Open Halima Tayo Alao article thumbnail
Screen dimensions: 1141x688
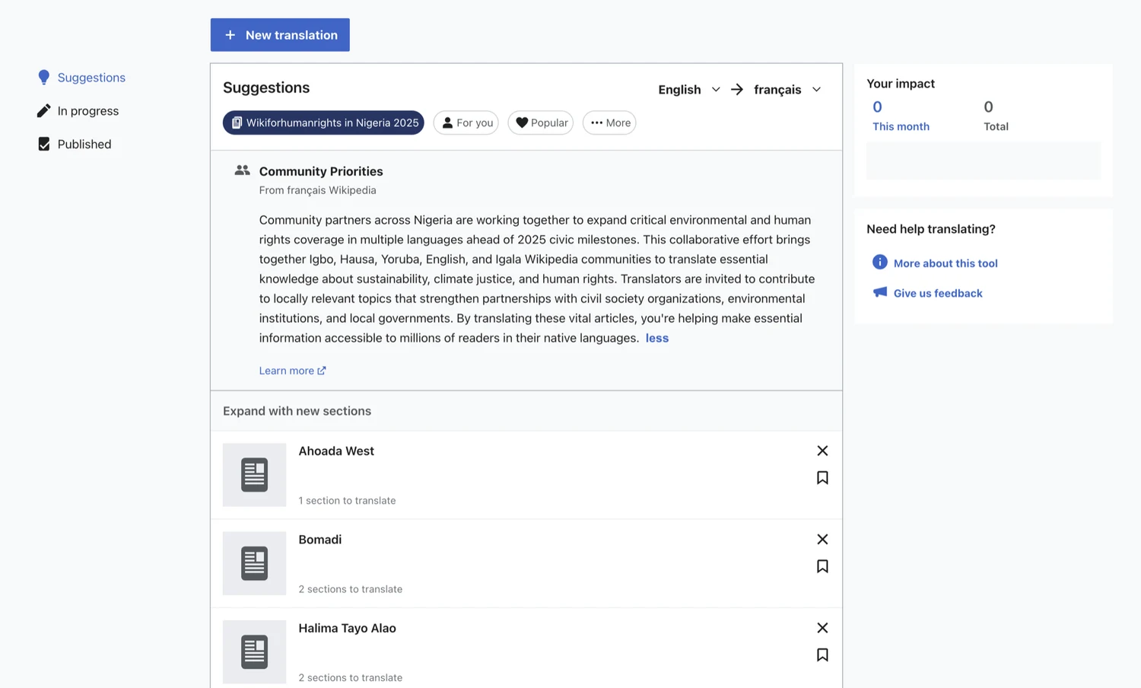[254, 651]
